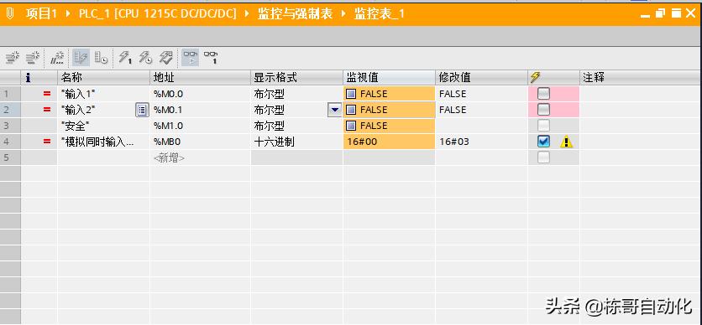The width and height of the screenshot is (702, 325).
Task: Click the 名称 column header
Action: coord(103,78)
